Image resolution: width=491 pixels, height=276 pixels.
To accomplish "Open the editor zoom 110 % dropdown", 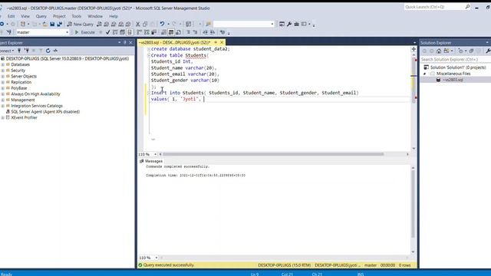I will [155, 154].
